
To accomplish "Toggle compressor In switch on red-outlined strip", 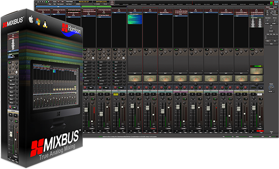I will point(154,99).
